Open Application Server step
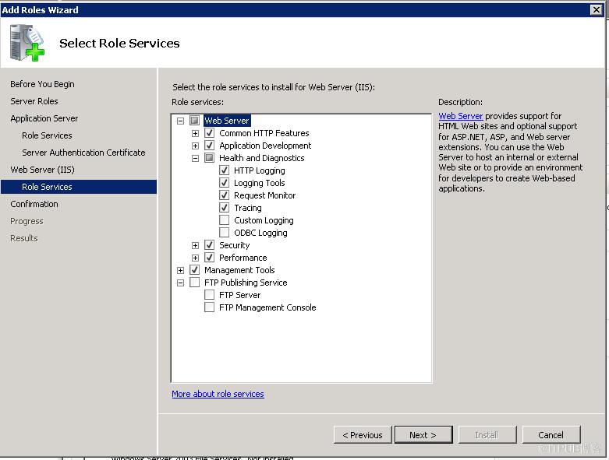This screenshot has width=609, height=460. click(44, 118)
